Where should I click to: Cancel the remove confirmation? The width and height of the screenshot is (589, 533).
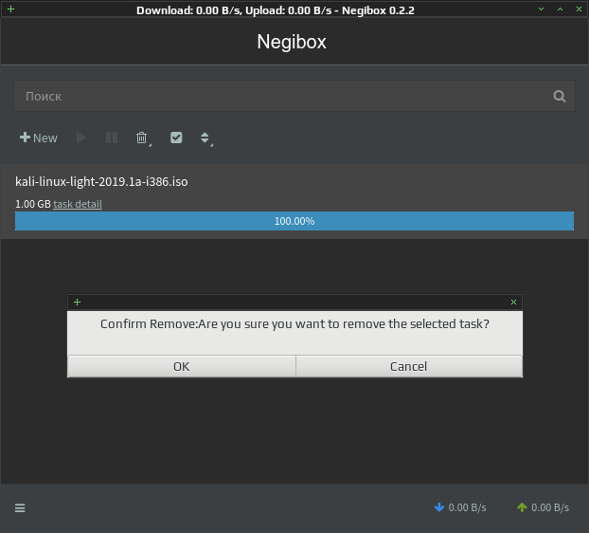tap(409, 366)
